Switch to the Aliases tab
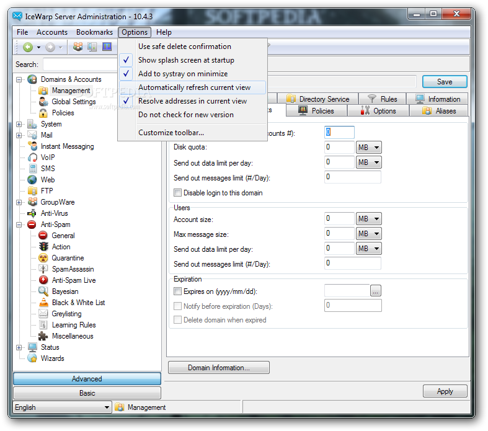Image resolution: width=488 pixels, height=431 pixels. point(439,111)
